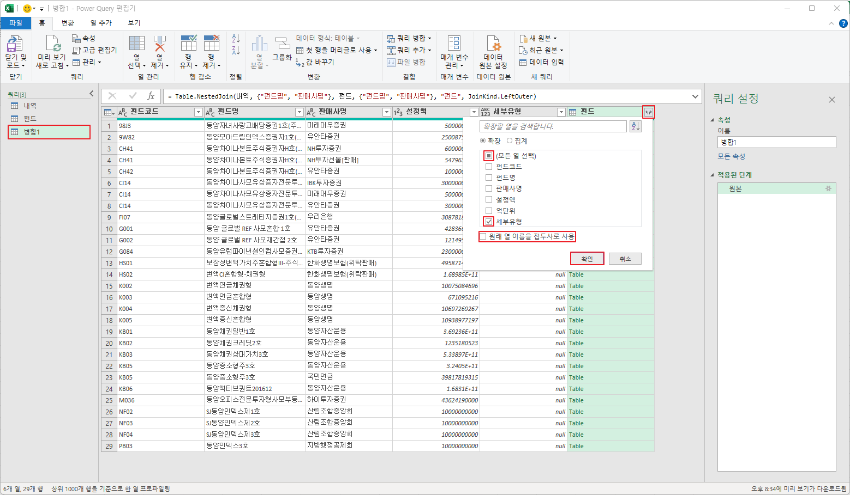Image resolution: width=850 pixels, height=495 pixels.
Task: Check the 억단위 checkbox in popup
Action: [x=489, y=210]
